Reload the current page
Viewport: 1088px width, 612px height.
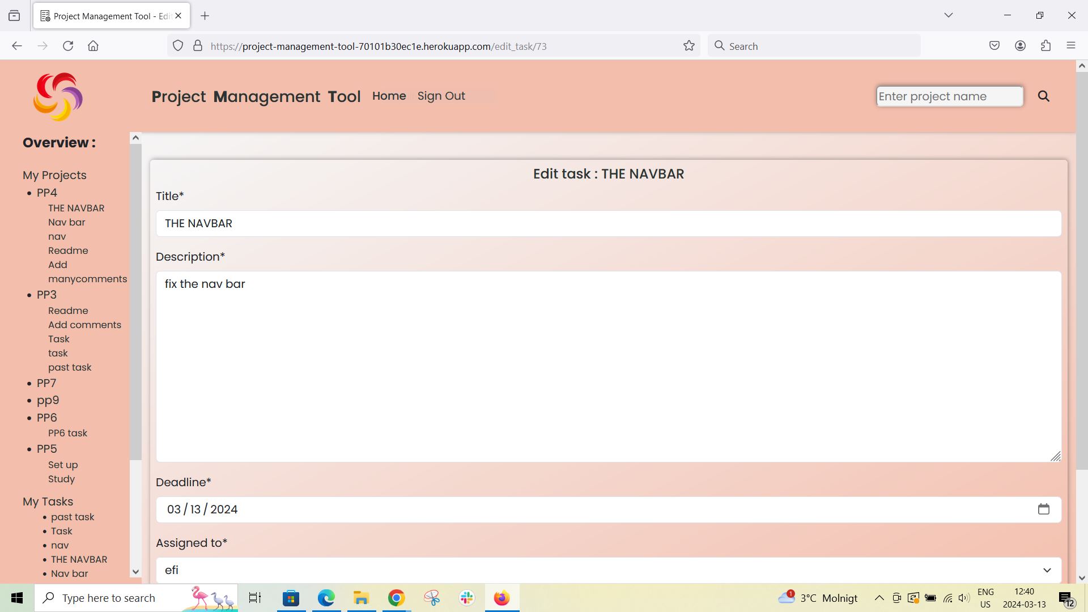[68, 46]
